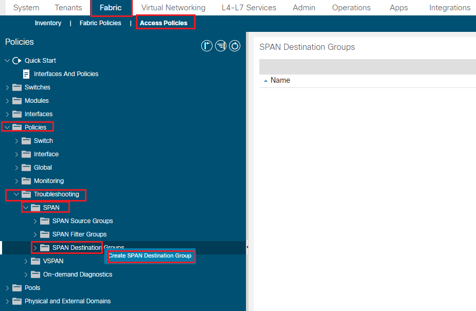This screenshot has width=476, height=311.
Task: Click the SPAN folder icon
Action: point(36,207)
